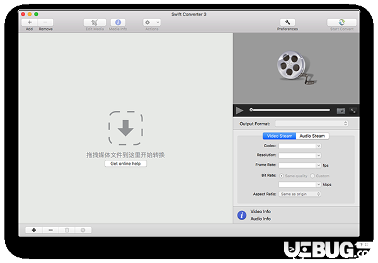Click the green zoom window button
This screenshot has width=378, height=263.
[36, 14]
